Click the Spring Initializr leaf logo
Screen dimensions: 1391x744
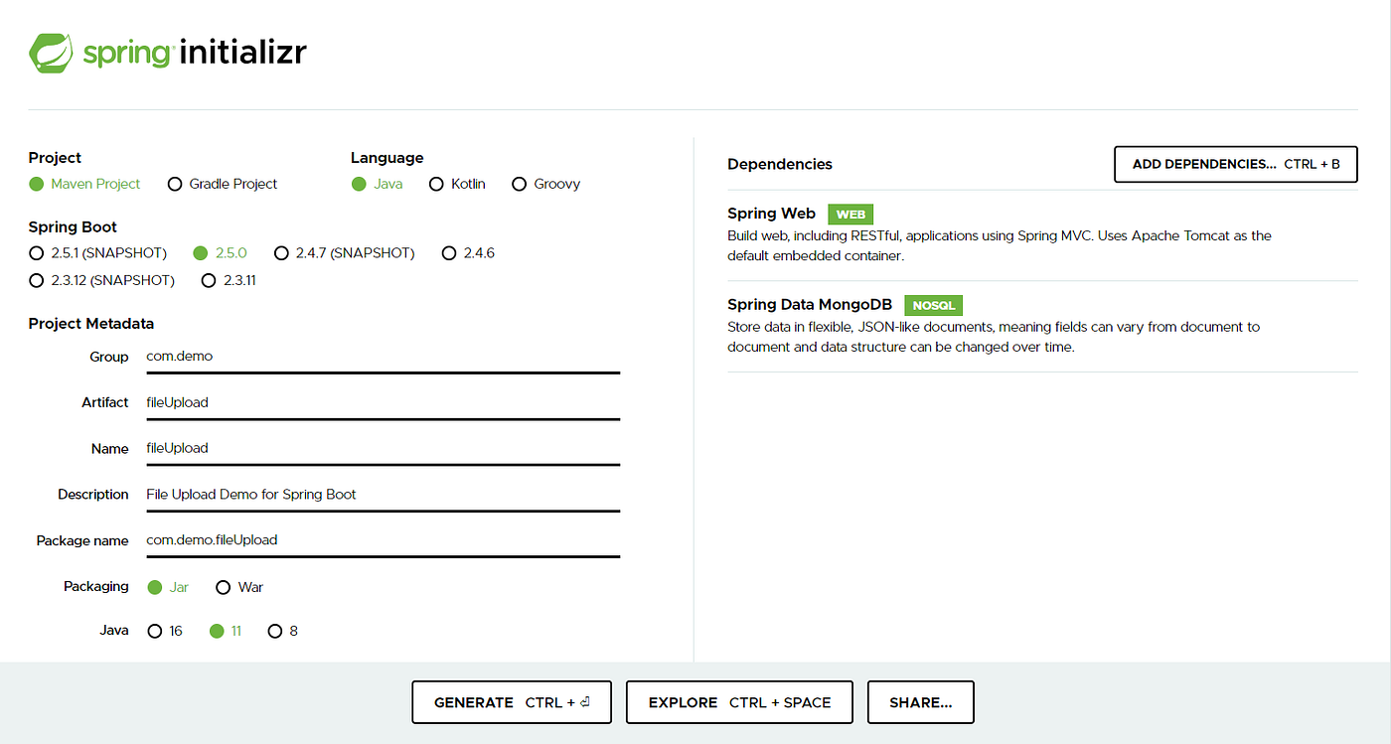coord(51,54)
